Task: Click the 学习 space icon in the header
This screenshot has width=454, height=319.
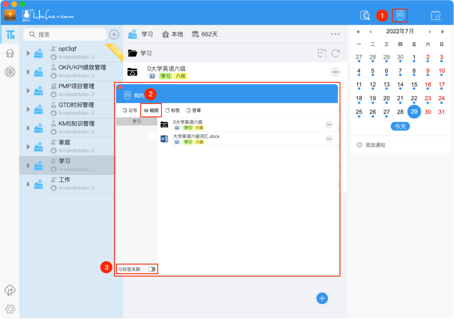Action: click(133, 34)
